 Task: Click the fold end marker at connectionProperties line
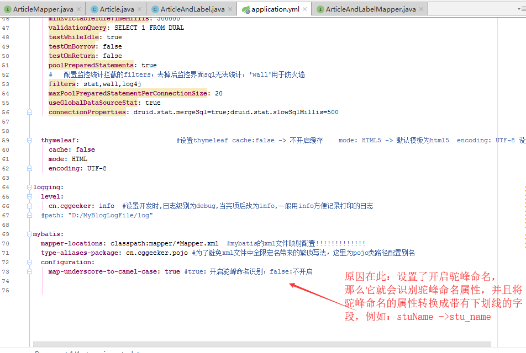(x=29, y=112)
